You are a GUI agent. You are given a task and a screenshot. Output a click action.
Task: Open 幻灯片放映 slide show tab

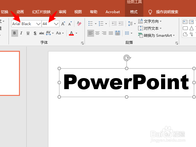tap(41, 12)
